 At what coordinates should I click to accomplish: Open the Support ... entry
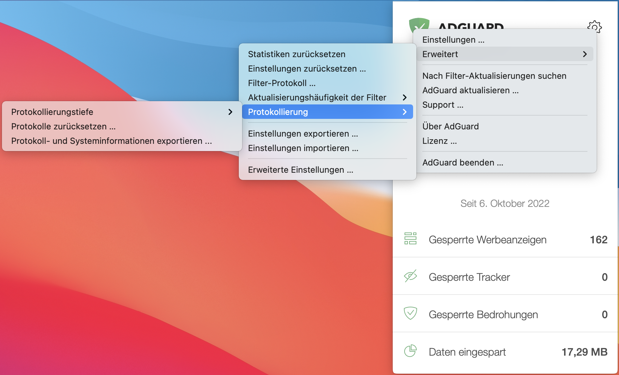click(505, 105)
